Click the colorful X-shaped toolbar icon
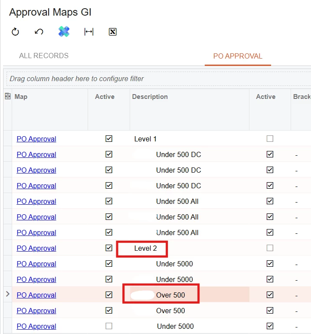Viewport: 311px width, 334px height. coord(64,32)
